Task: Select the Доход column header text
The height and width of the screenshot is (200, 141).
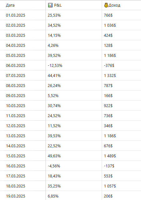Action: 114,5
